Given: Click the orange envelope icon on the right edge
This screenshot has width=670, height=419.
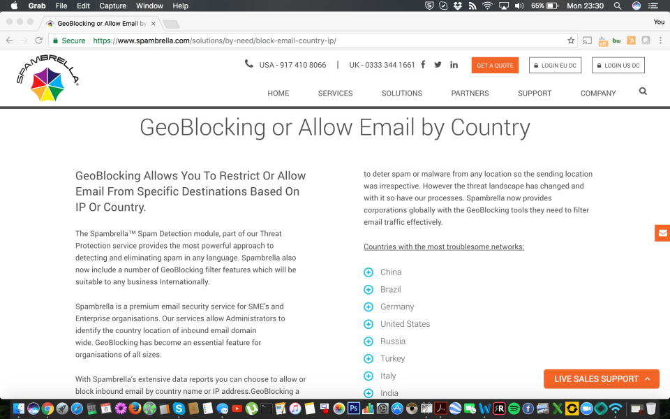Looking at the screenshot, I should 662,233.
